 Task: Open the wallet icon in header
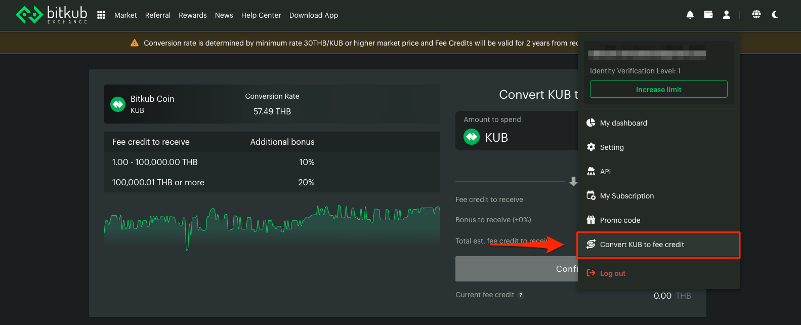point(708,15)
